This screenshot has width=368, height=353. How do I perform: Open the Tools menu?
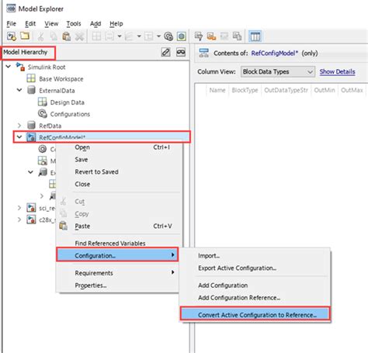74,23
